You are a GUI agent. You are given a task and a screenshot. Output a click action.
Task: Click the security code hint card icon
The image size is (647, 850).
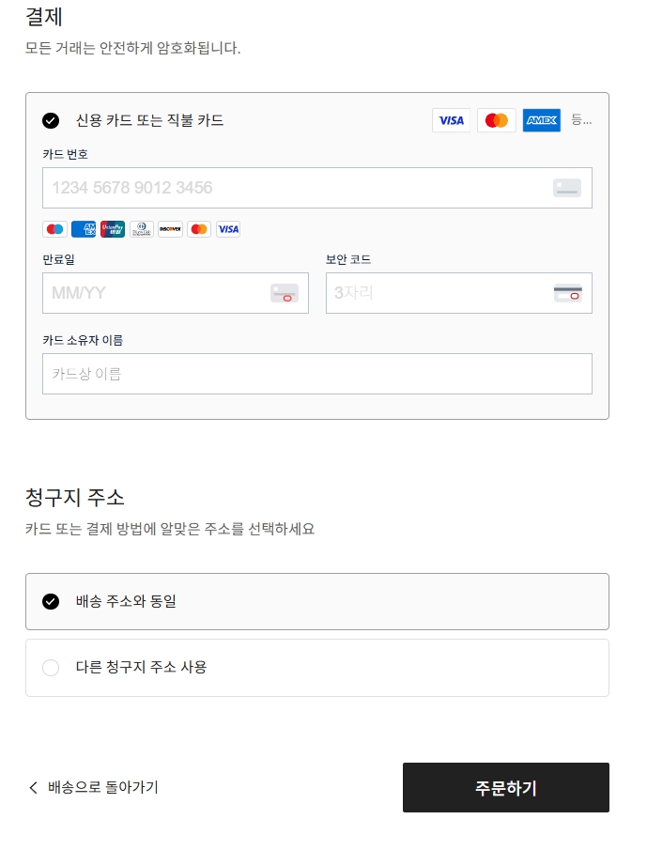568,293
